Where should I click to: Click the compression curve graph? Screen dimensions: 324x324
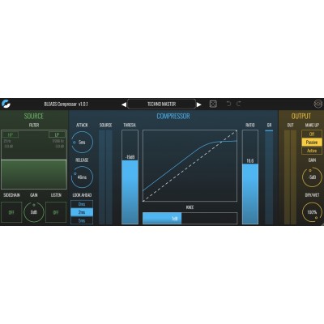[190, 166]
